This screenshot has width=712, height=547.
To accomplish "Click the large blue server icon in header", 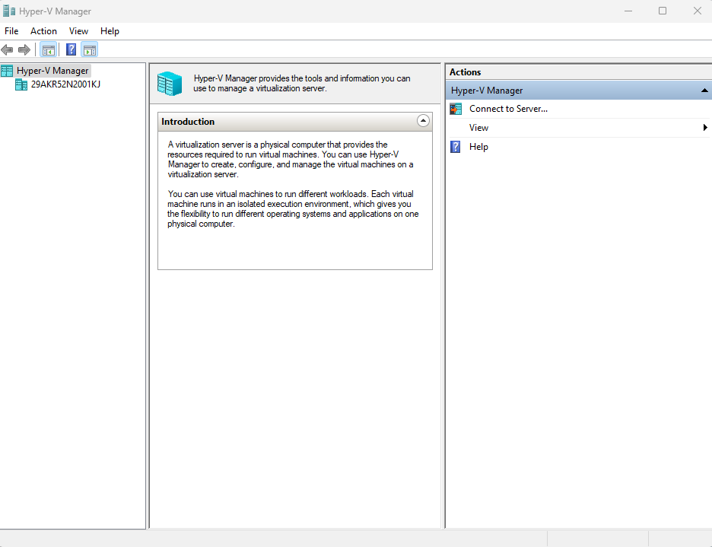I will (x=170, y=84).
